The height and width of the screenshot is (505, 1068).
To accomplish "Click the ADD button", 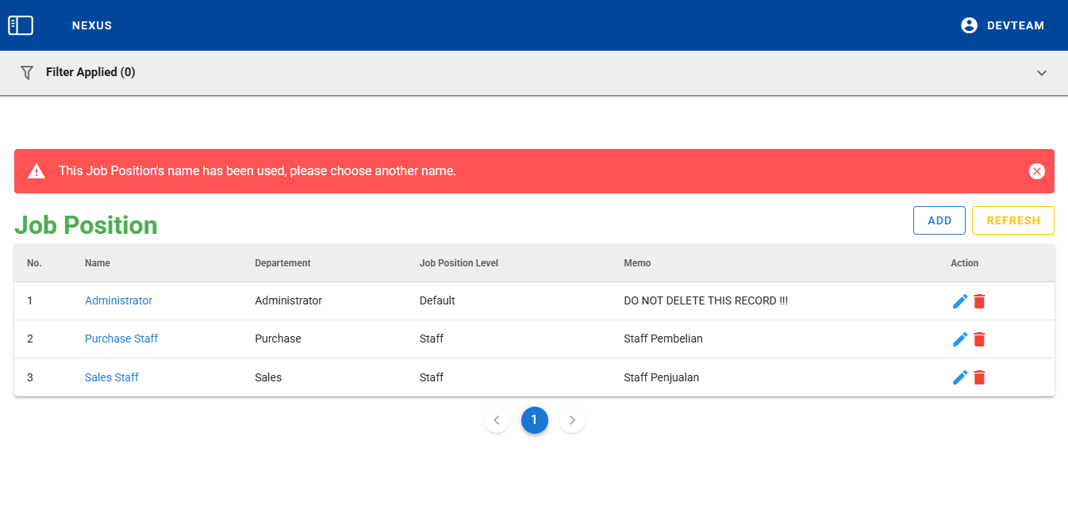I will [939, 220].
